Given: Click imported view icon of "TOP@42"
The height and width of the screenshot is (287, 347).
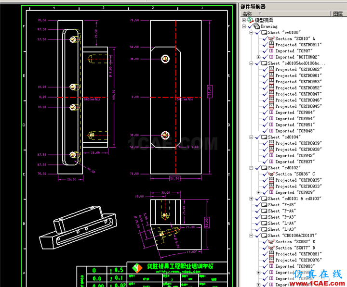Looking at the screenshot, I should [x=271, y=155].
